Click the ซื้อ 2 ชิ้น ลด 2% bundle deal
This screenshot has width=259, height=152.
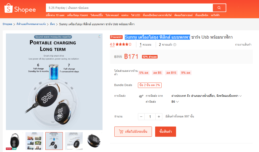pyautogui.click(x=150, y=85)
